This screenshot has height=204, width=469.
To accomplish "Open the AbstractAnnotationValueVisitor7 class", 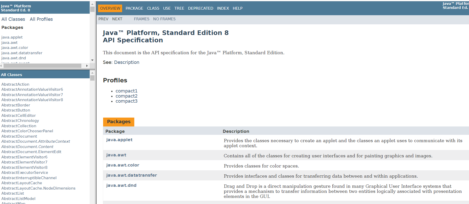I will (x=32, y=95).
